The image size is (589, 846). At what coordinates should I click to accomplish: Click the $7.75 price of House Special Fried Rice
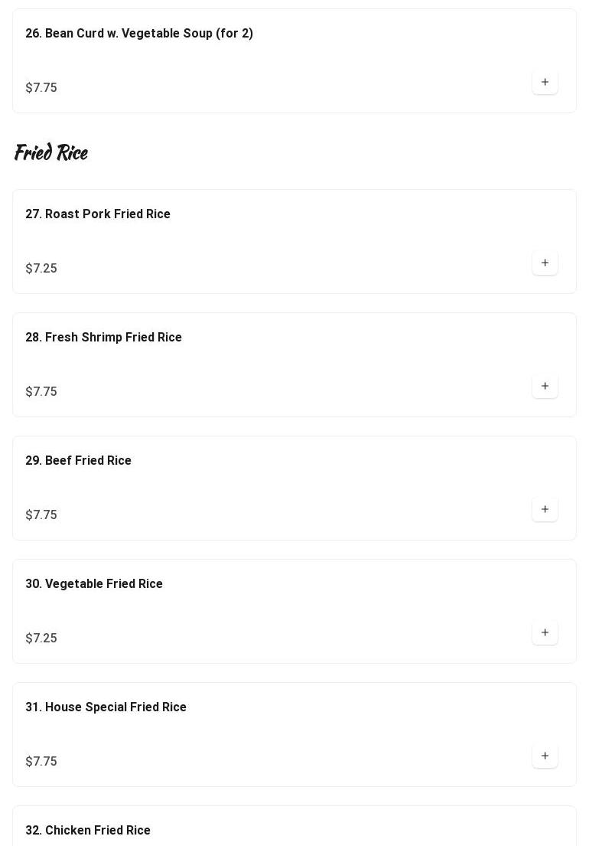pos(41,761)
